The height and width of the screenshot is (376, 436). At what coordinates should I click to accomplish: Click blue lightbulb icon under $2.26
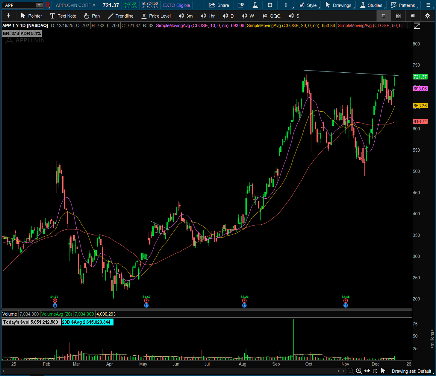tap(244, 305)
